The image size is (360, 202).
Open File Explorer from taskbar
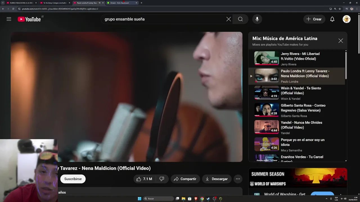[183, 199]
